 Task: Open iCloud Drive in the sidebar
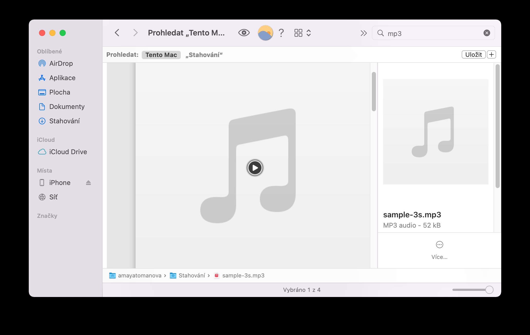click(68, 152)
